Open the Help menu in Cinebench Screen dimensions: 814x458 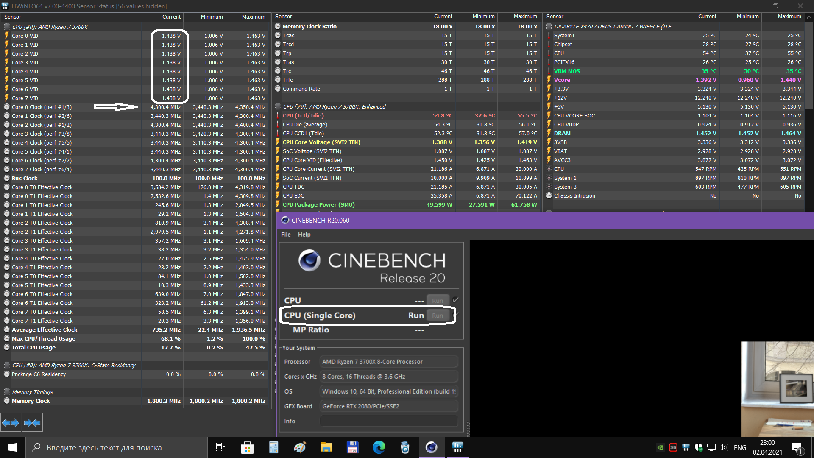pyautogui.click(x=304, y=235)
